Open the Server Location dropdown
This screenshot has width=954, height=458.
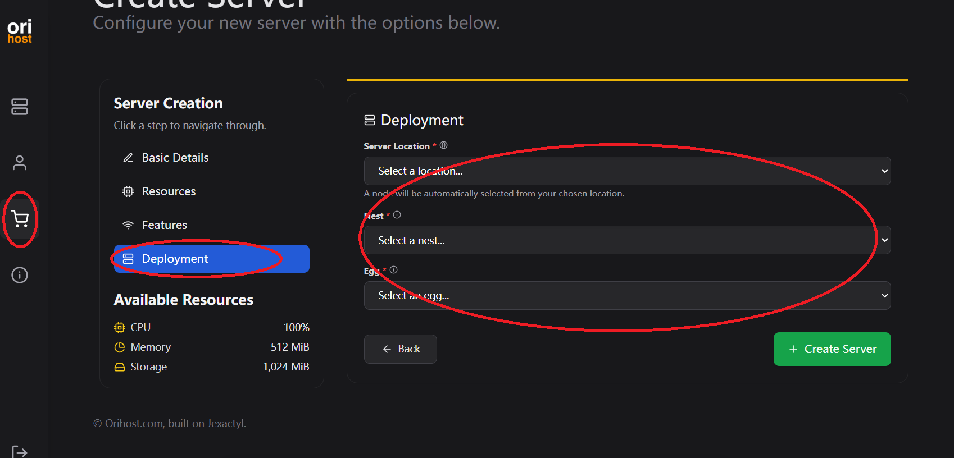(627, 171)
